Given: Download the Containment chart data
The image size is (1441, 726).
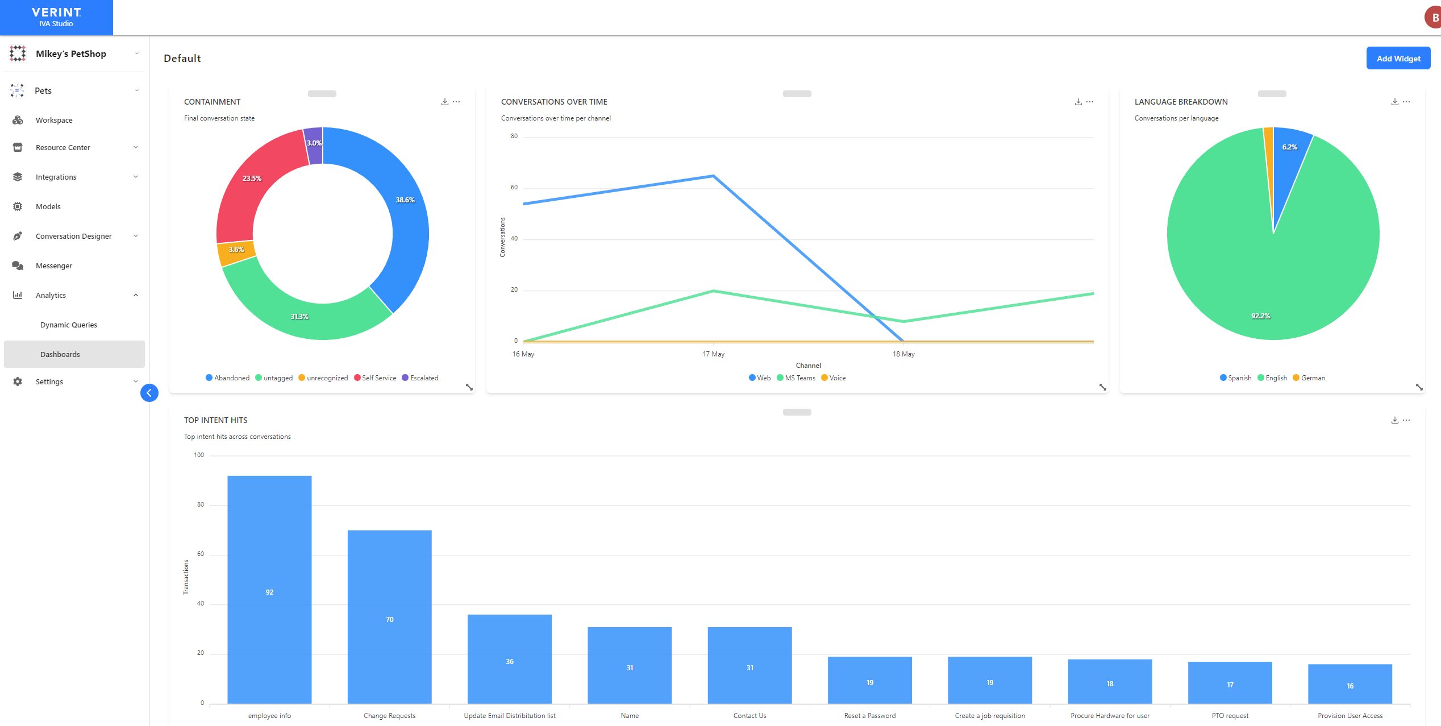Looking at the screenshot, I should [444, 101].
